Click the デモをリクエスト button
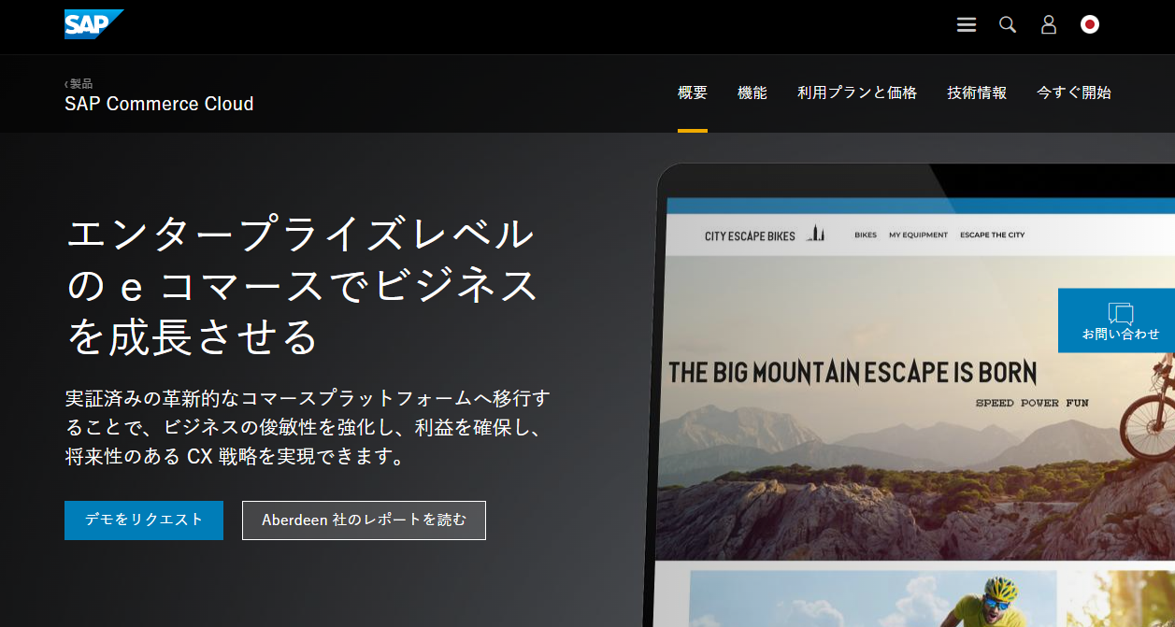Viewport: 1175px width, 627px height. coord(144,520)
